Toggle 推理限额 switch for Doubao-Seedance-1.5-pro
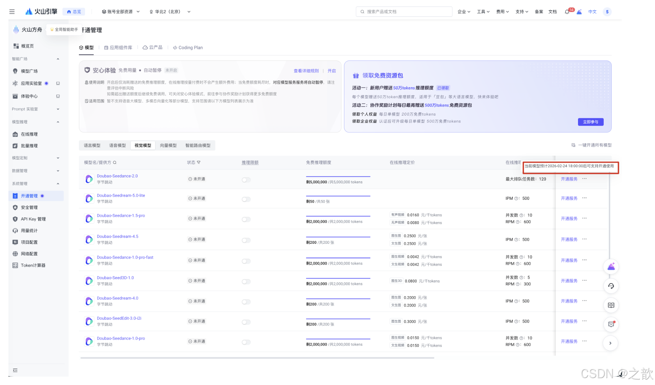Screen dimensions: 655x385 246,220
